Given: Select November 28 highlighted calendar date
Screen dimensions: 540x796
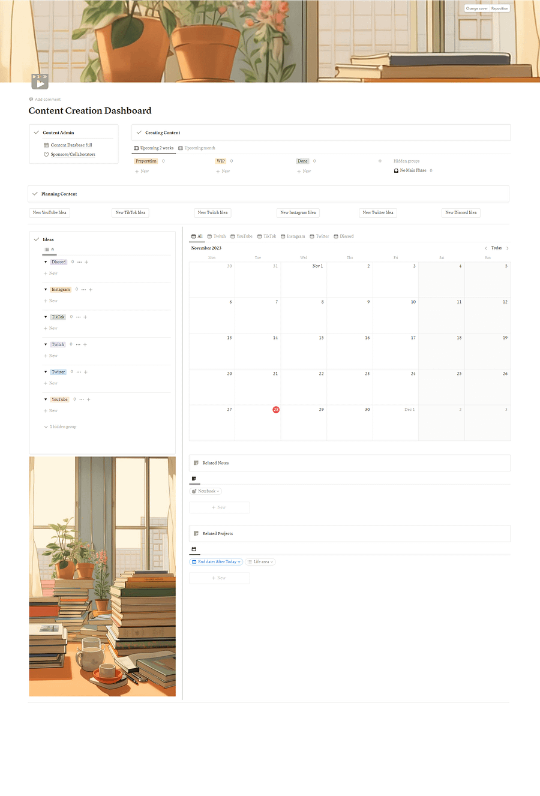Looking at the screenshot, I should click(276, 410).
